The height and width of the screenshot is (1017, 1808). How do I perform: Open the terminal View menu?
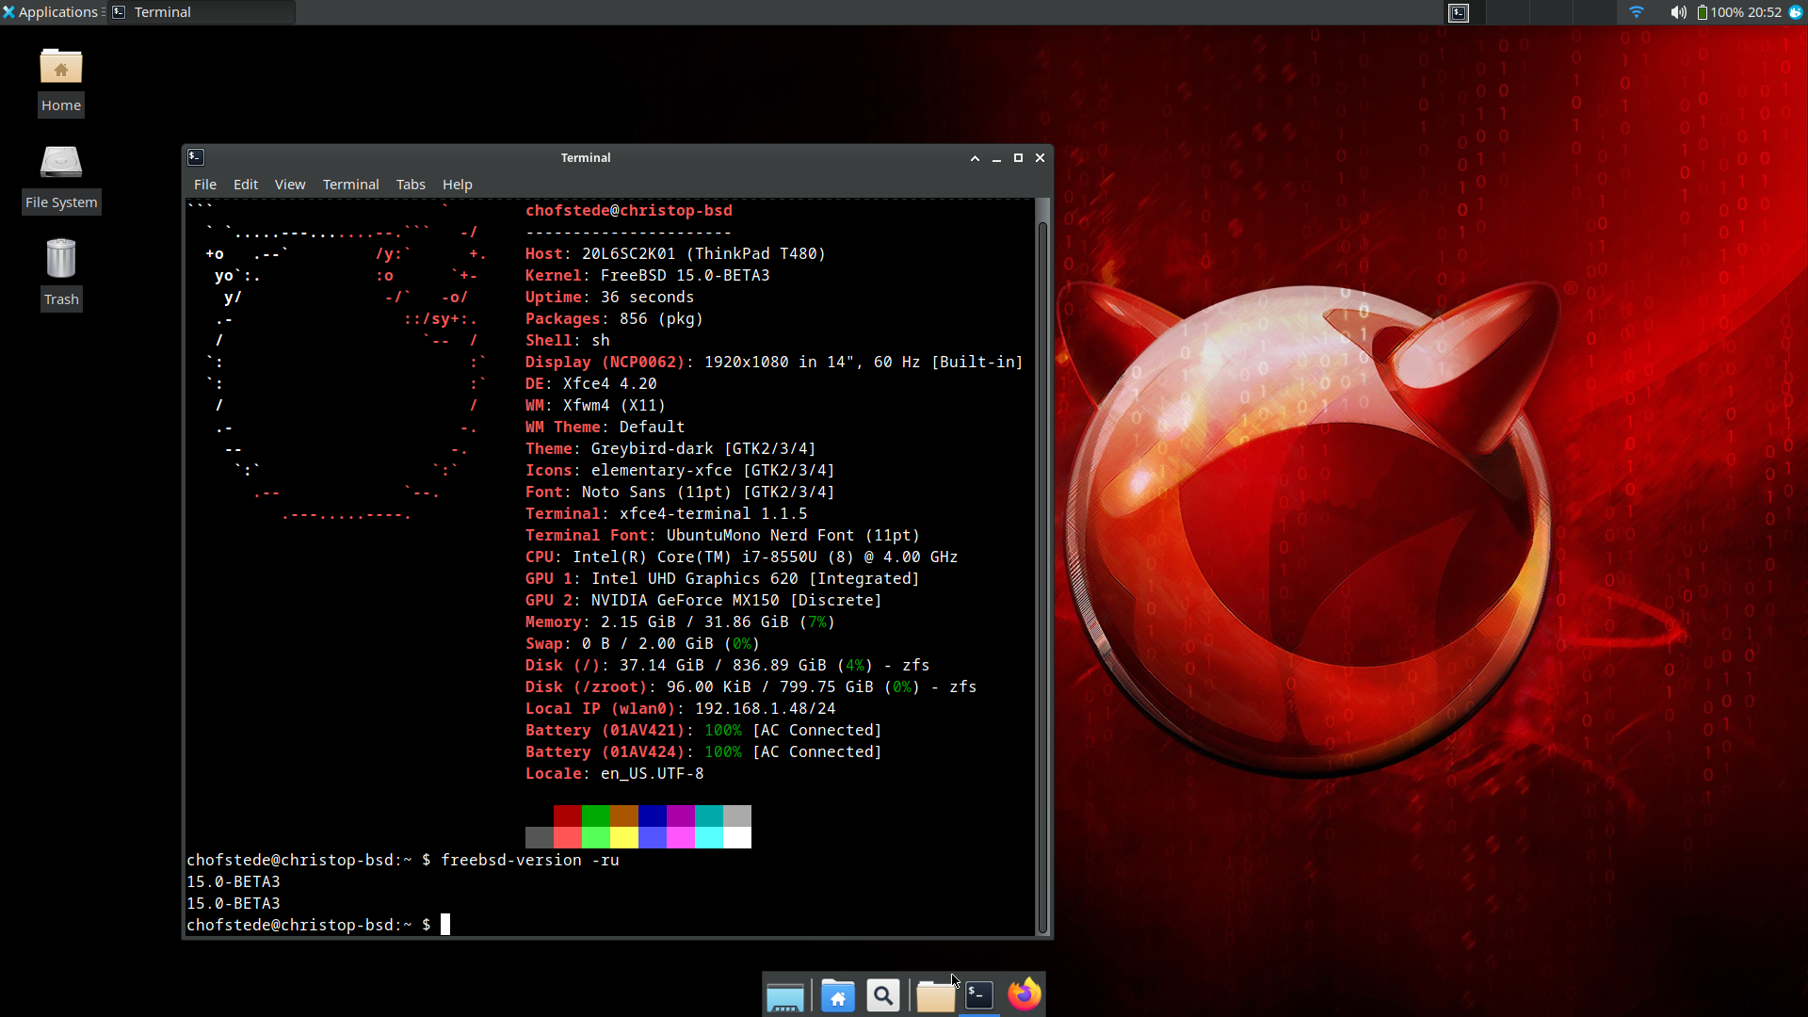[289, 185]
